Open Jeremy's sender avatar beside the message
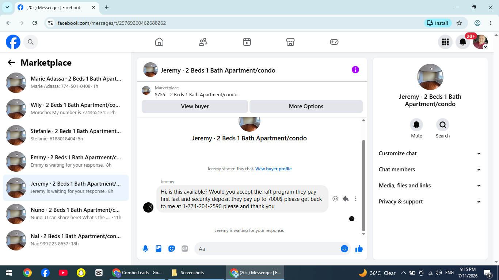 148,207
